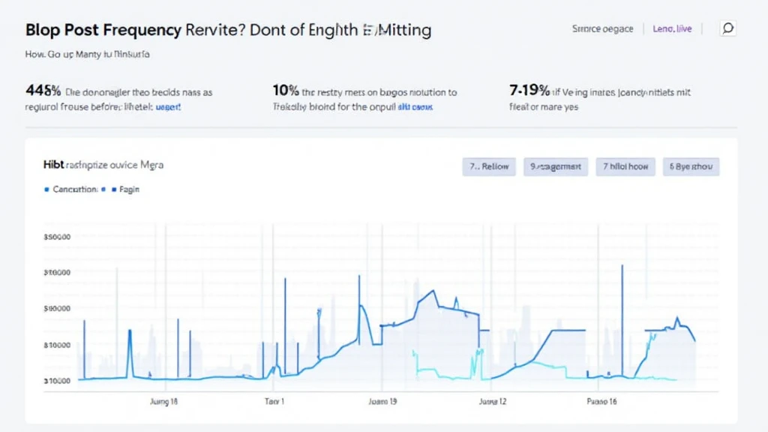Click the chart title starting with 'Hibt'
This screenshot has height=432, width=768.
click(103, 165)
